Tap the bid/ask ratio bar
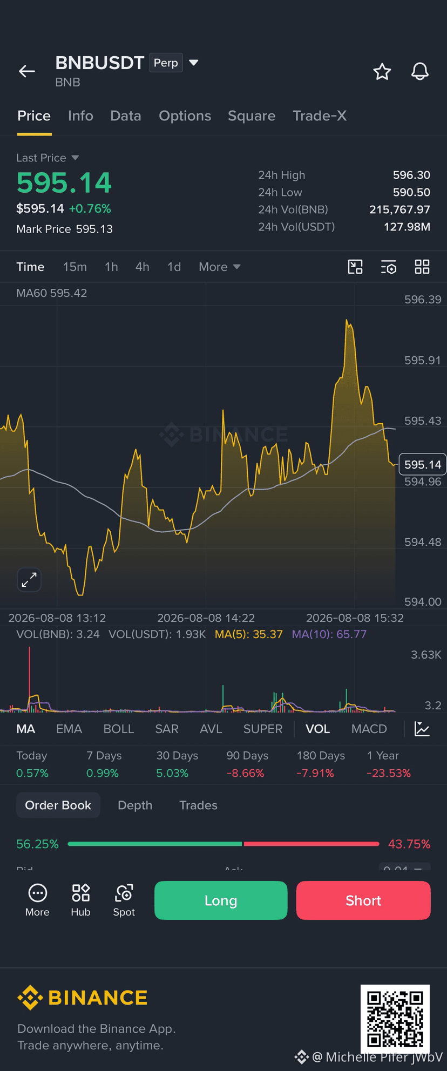 223,844
